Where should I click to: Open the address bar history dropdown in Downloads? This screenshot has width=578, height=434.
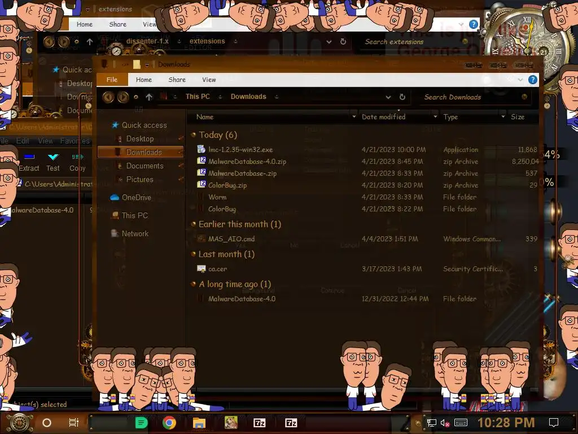point(388,97)
